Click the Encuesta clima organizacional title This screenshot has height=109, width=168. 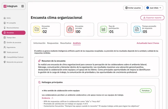pos(56,18)
